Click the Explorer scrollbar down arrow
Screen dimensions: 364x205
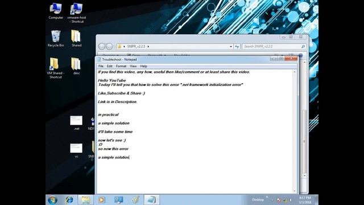pyautogui.click(x=304, y=176)
